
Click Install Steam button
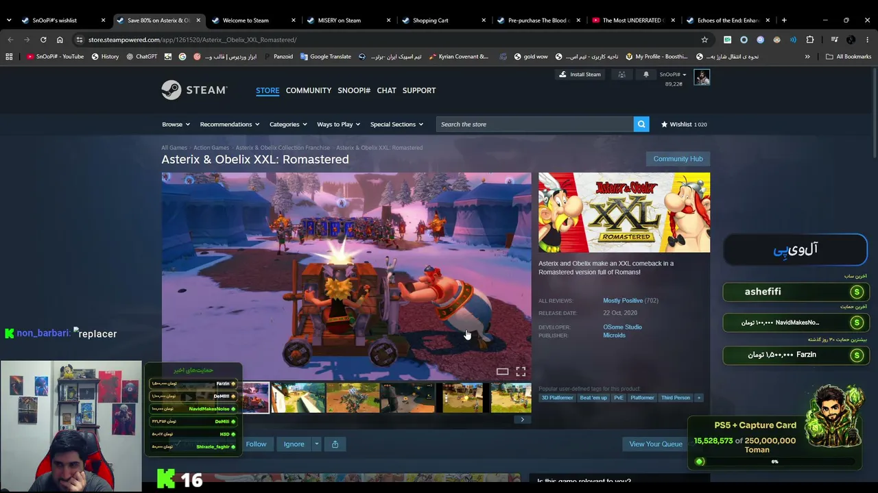coord(580,75)
